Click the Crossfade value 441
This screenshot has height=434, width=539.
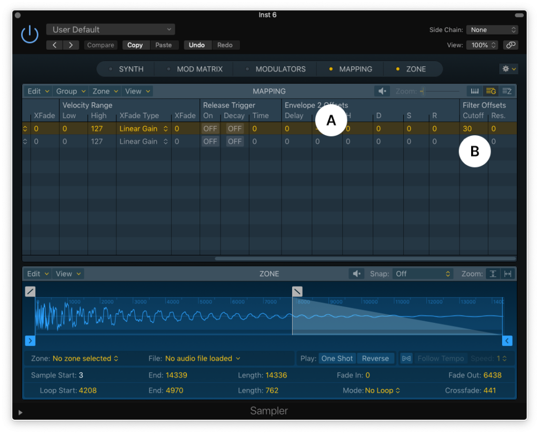point(490,390)
